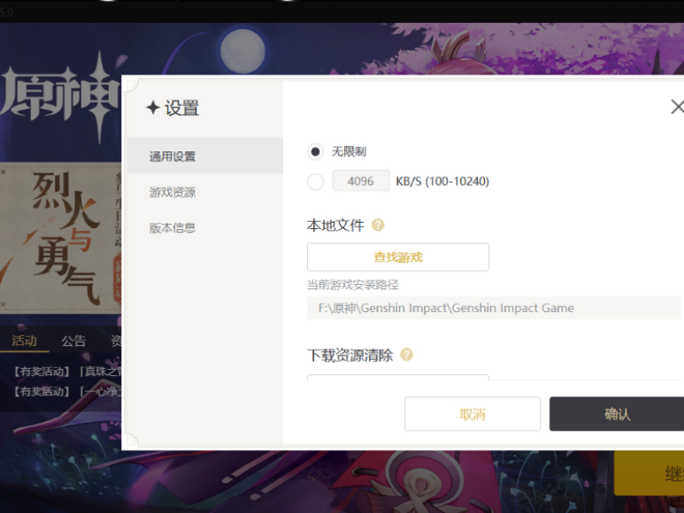Click the 确认 confirm button
The height and width of the screenshot is (513, 684).
(x=617, y=414)
